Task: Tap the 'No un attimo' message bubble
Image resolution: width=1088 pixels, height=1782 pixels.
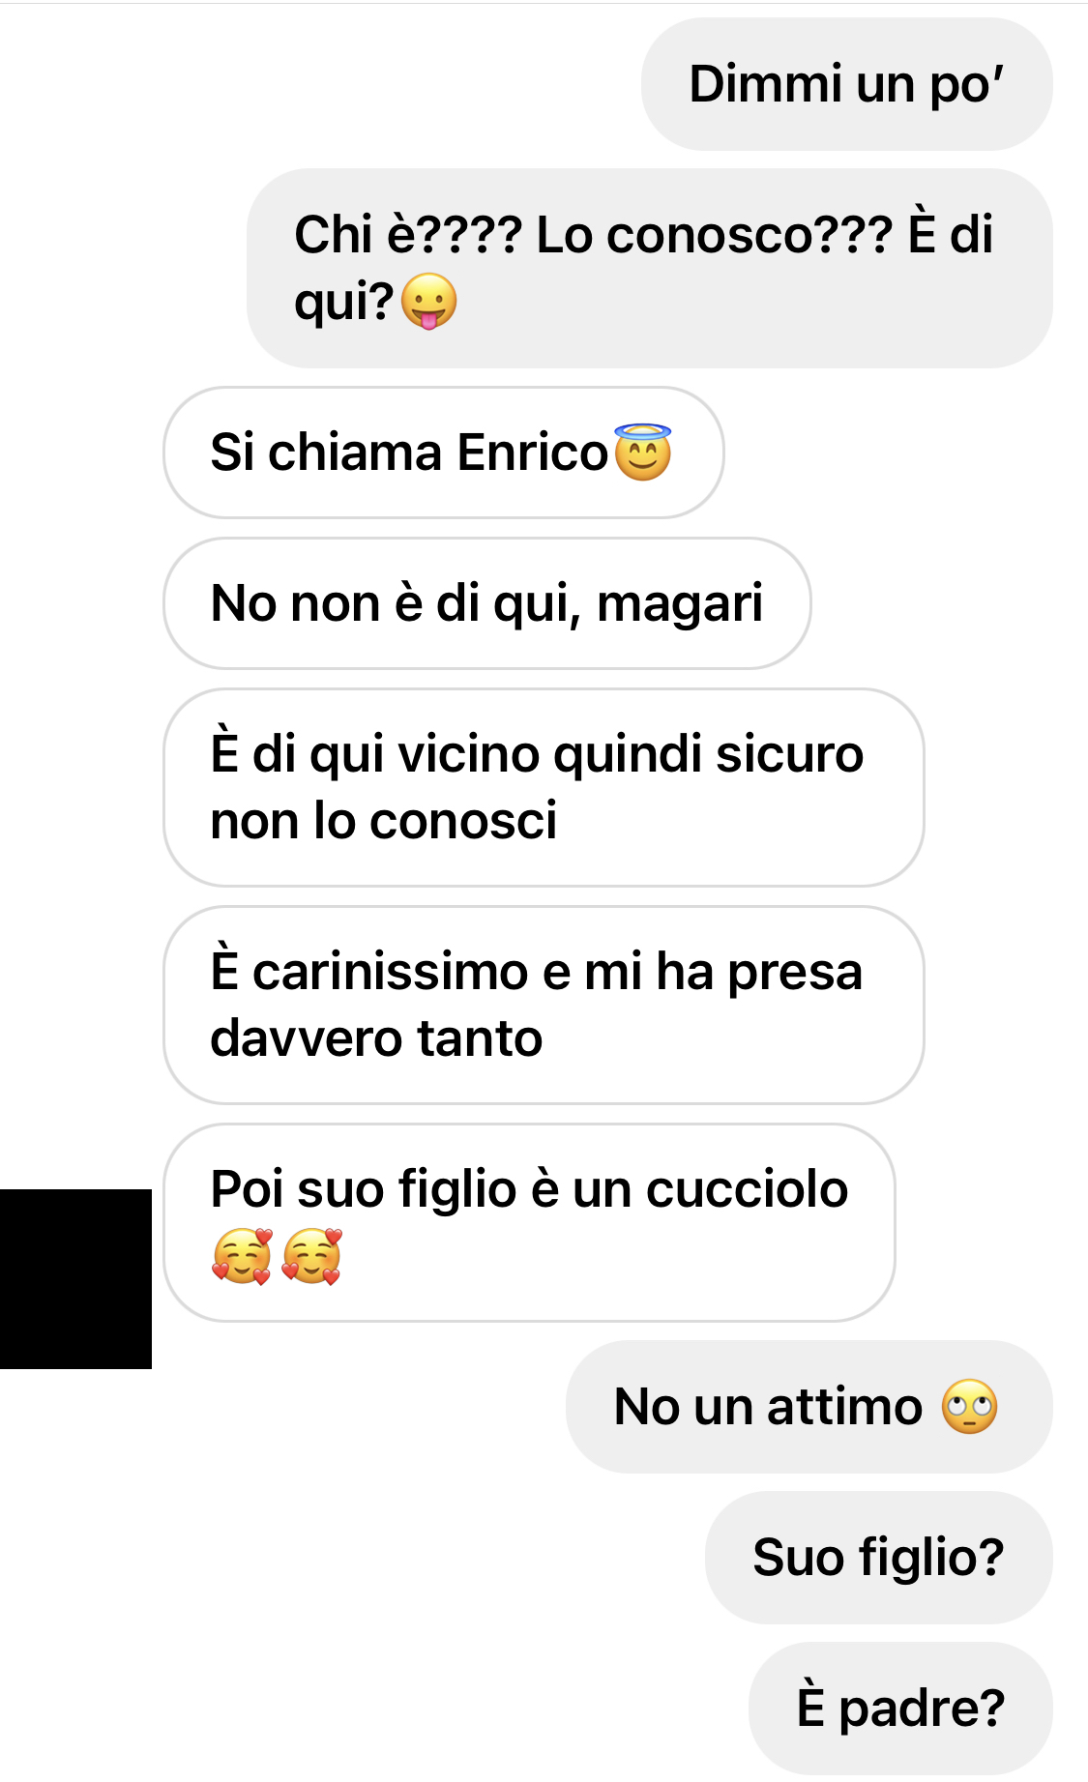Action: 809,1407
